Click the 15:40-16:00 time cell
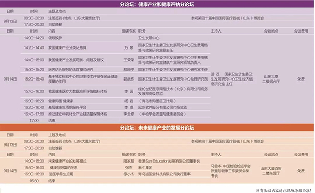Image resolution: width=315 pixels, height=193 pixels. [34, 91]
